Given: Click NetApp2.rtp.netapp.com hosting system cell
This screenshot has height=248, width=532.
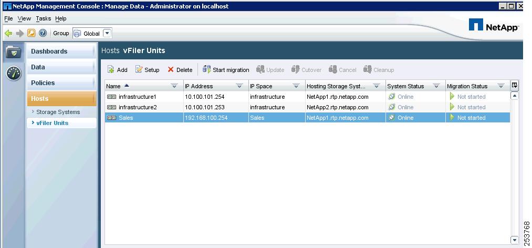Looking at the screenshot, I should pyautogui.click(x=338, y=107).
